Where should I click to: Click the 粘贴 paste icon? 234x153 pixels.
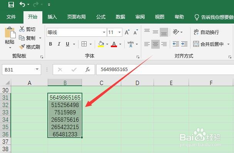click(x=10, y=33)
